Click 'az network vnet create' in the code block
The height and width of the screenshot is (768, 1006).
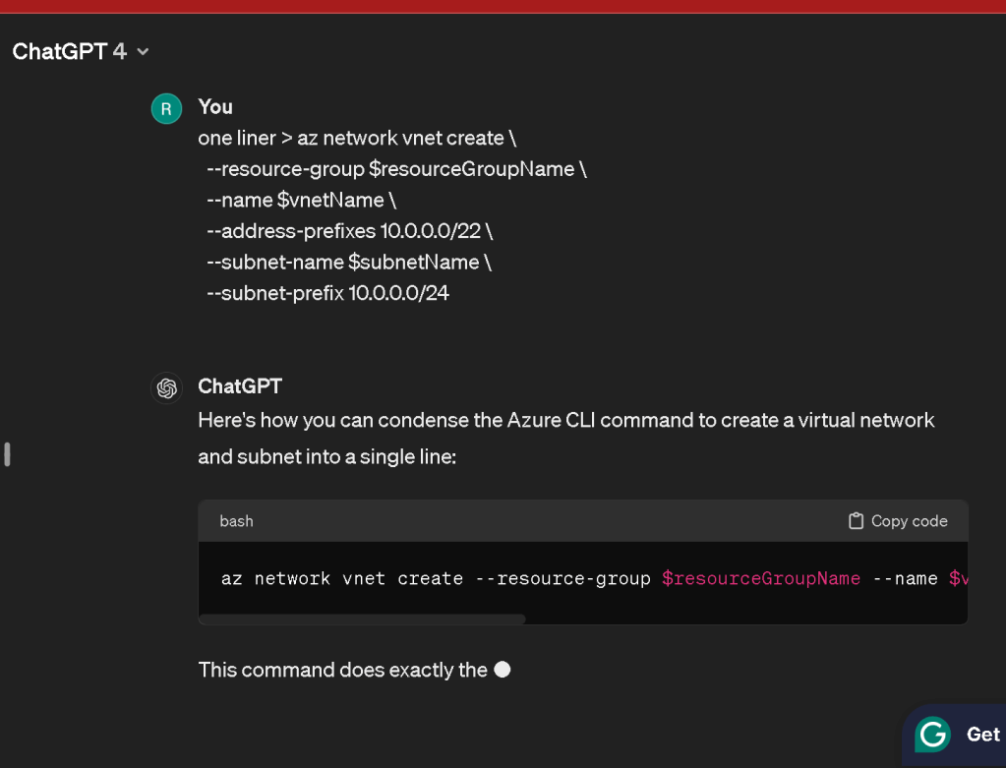pyautogui.click(x=342, y=578)
